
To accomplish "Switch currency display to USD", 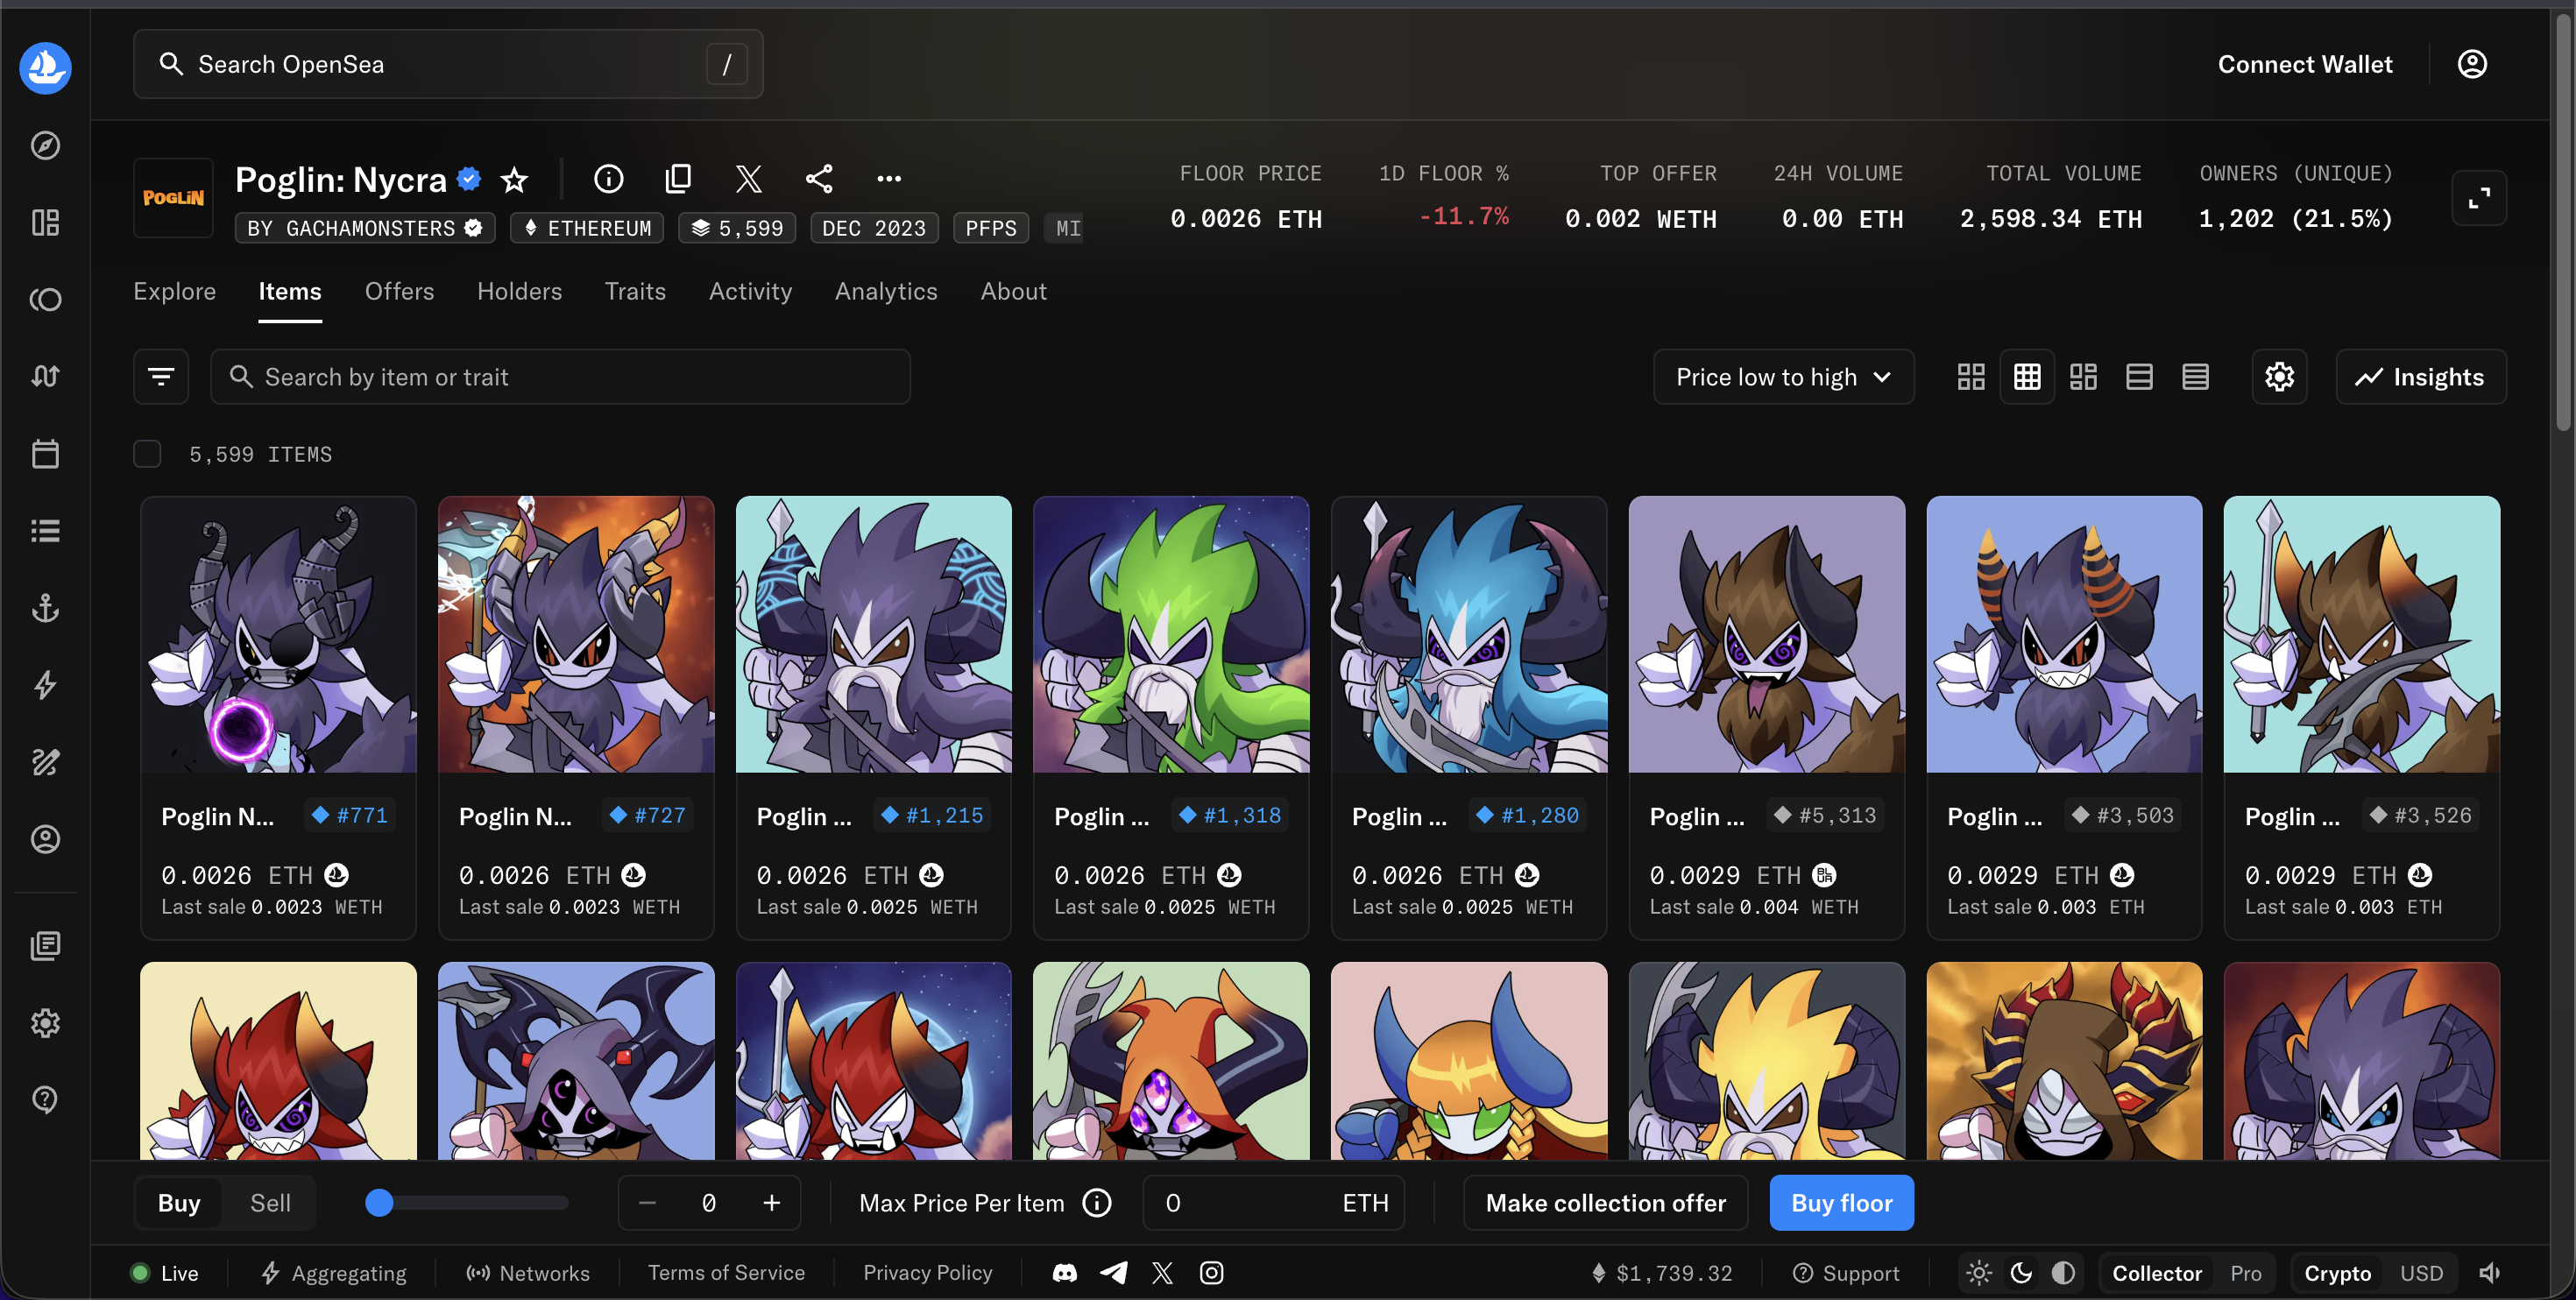I will pos(2421,1273).
